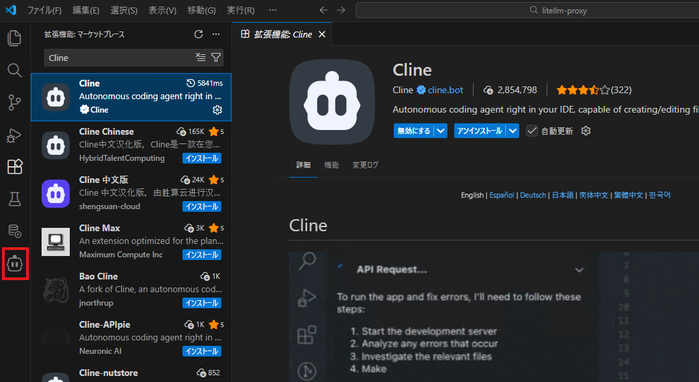Open the database view in activity bar
The width and height of the screenshot is (699, 382).
[15, 231]
